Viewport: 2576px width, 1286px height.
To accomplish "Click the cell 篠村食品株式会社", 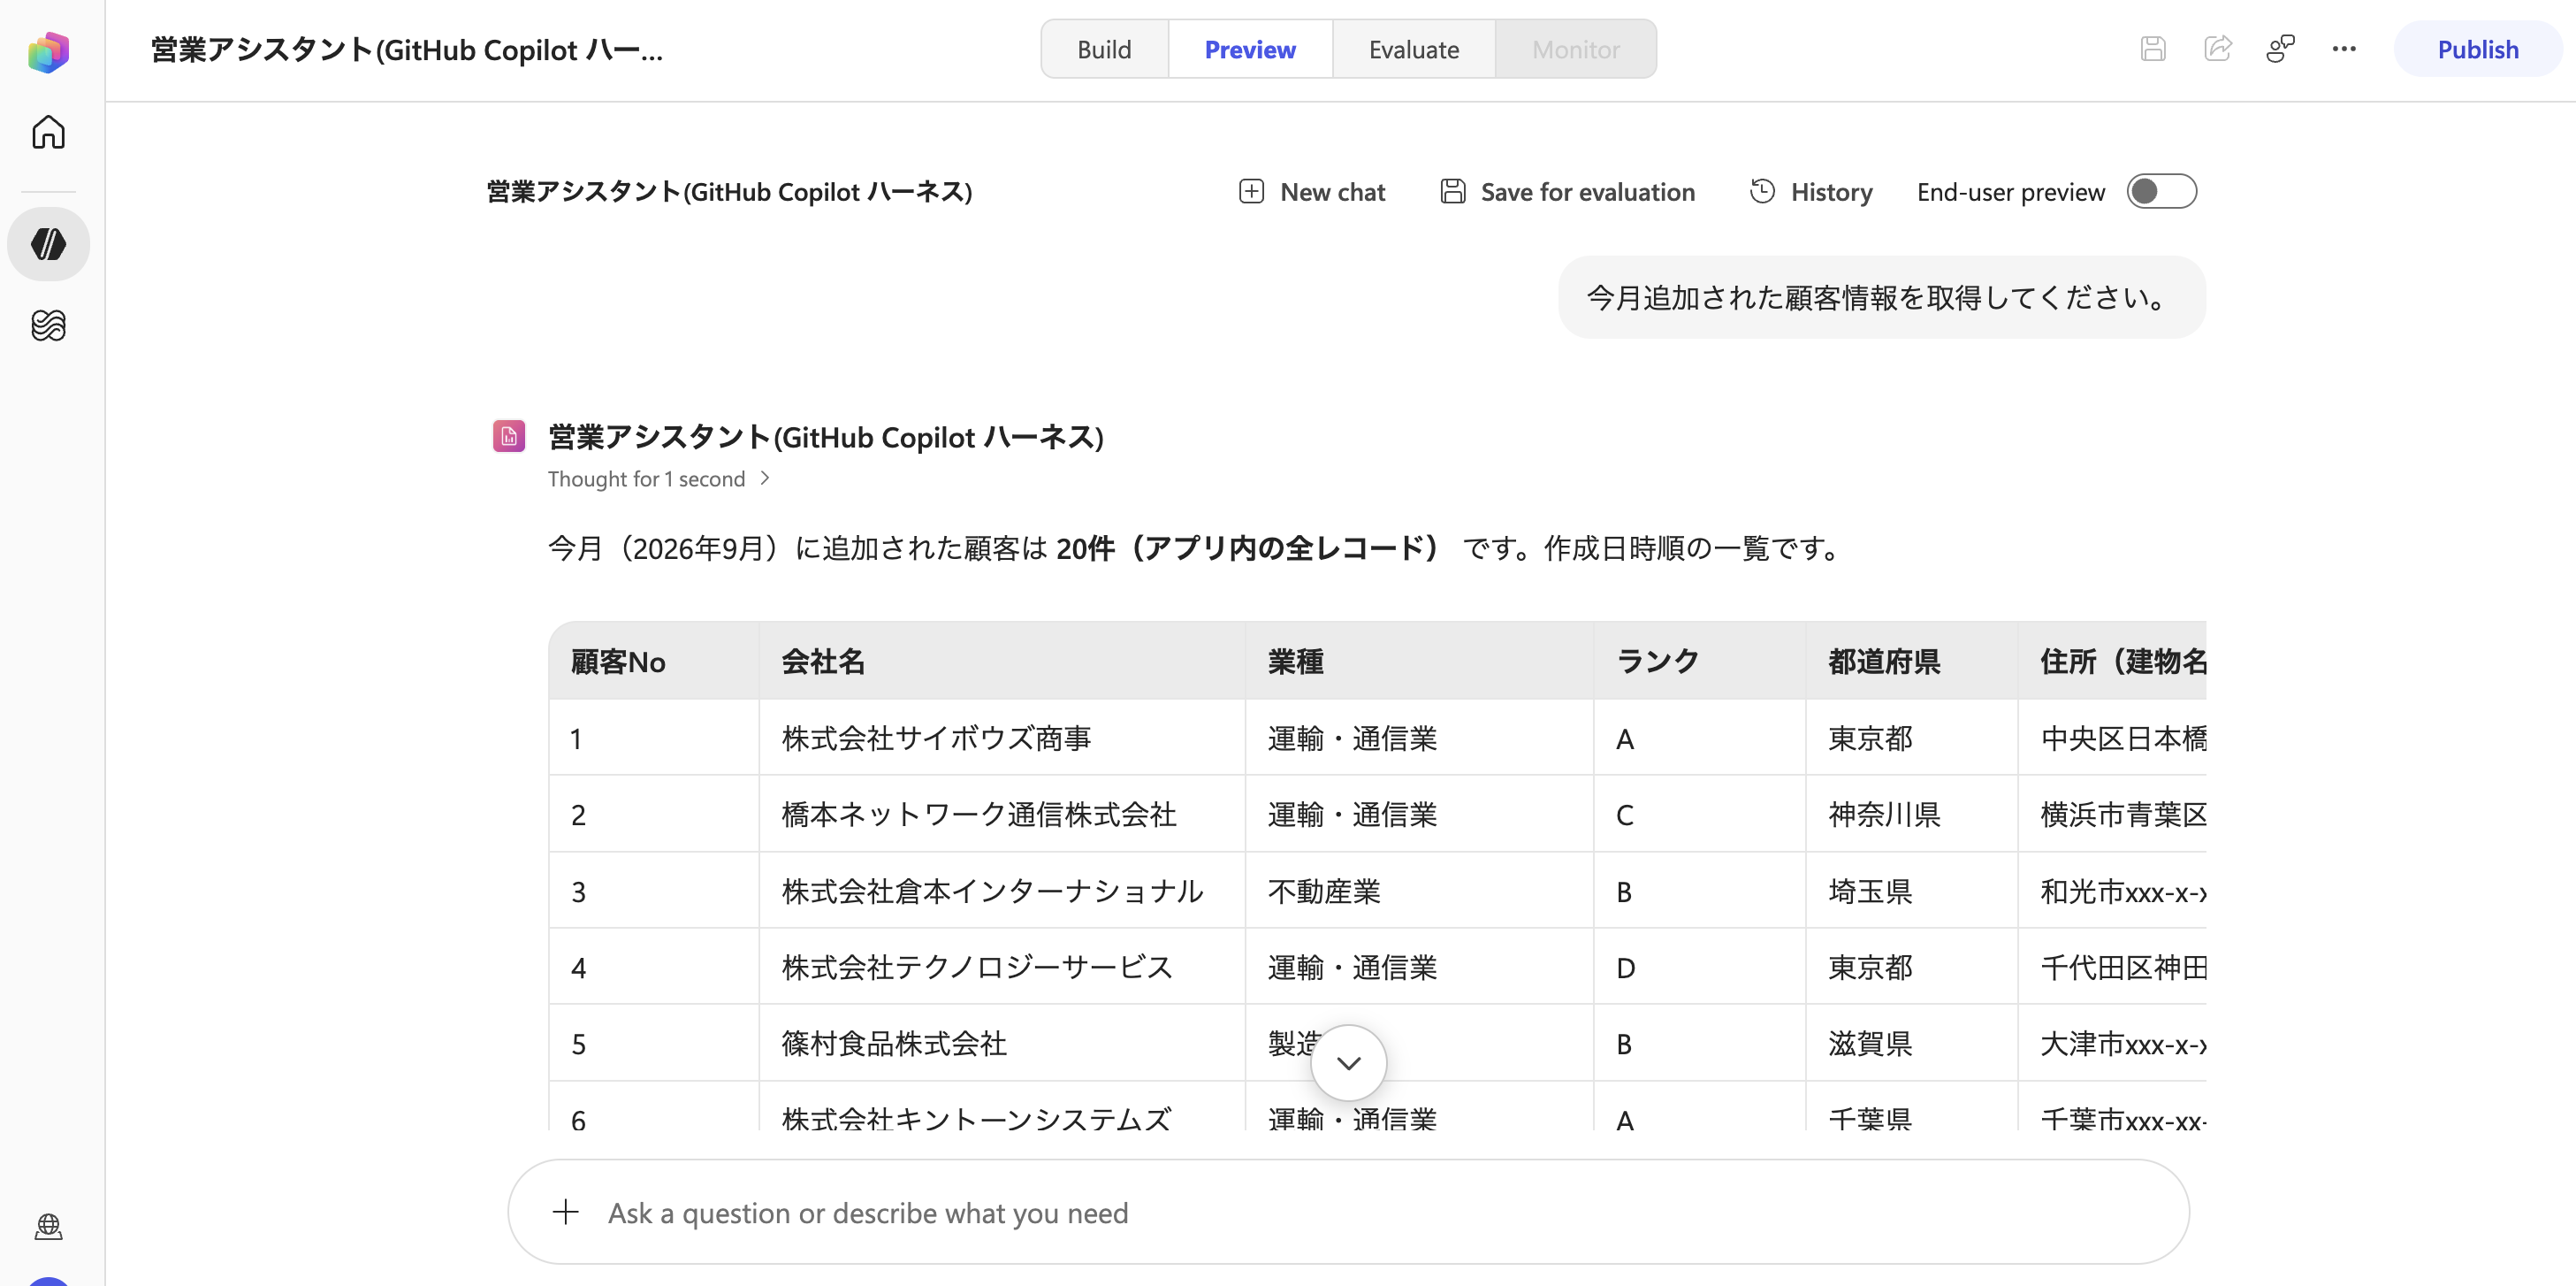I will [x=1002, y=1043].
